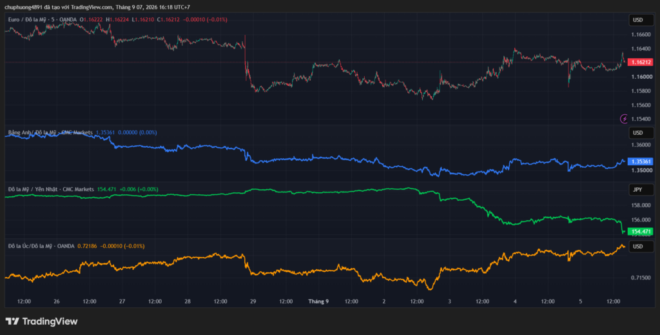Viewport: 660px width, 335px height.
Task: Click the 29 date label on time axis
Action: pos(253,301)
